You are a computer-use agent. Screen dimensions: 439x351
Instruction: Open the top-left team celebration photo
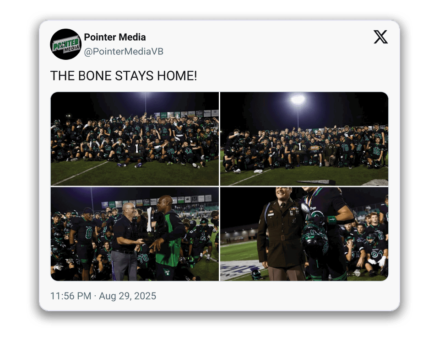[135, 138]
